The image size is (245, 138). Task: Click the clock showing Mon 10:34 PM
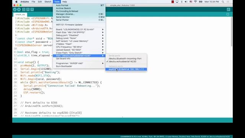pyautogui.click(x=212, y=2)
